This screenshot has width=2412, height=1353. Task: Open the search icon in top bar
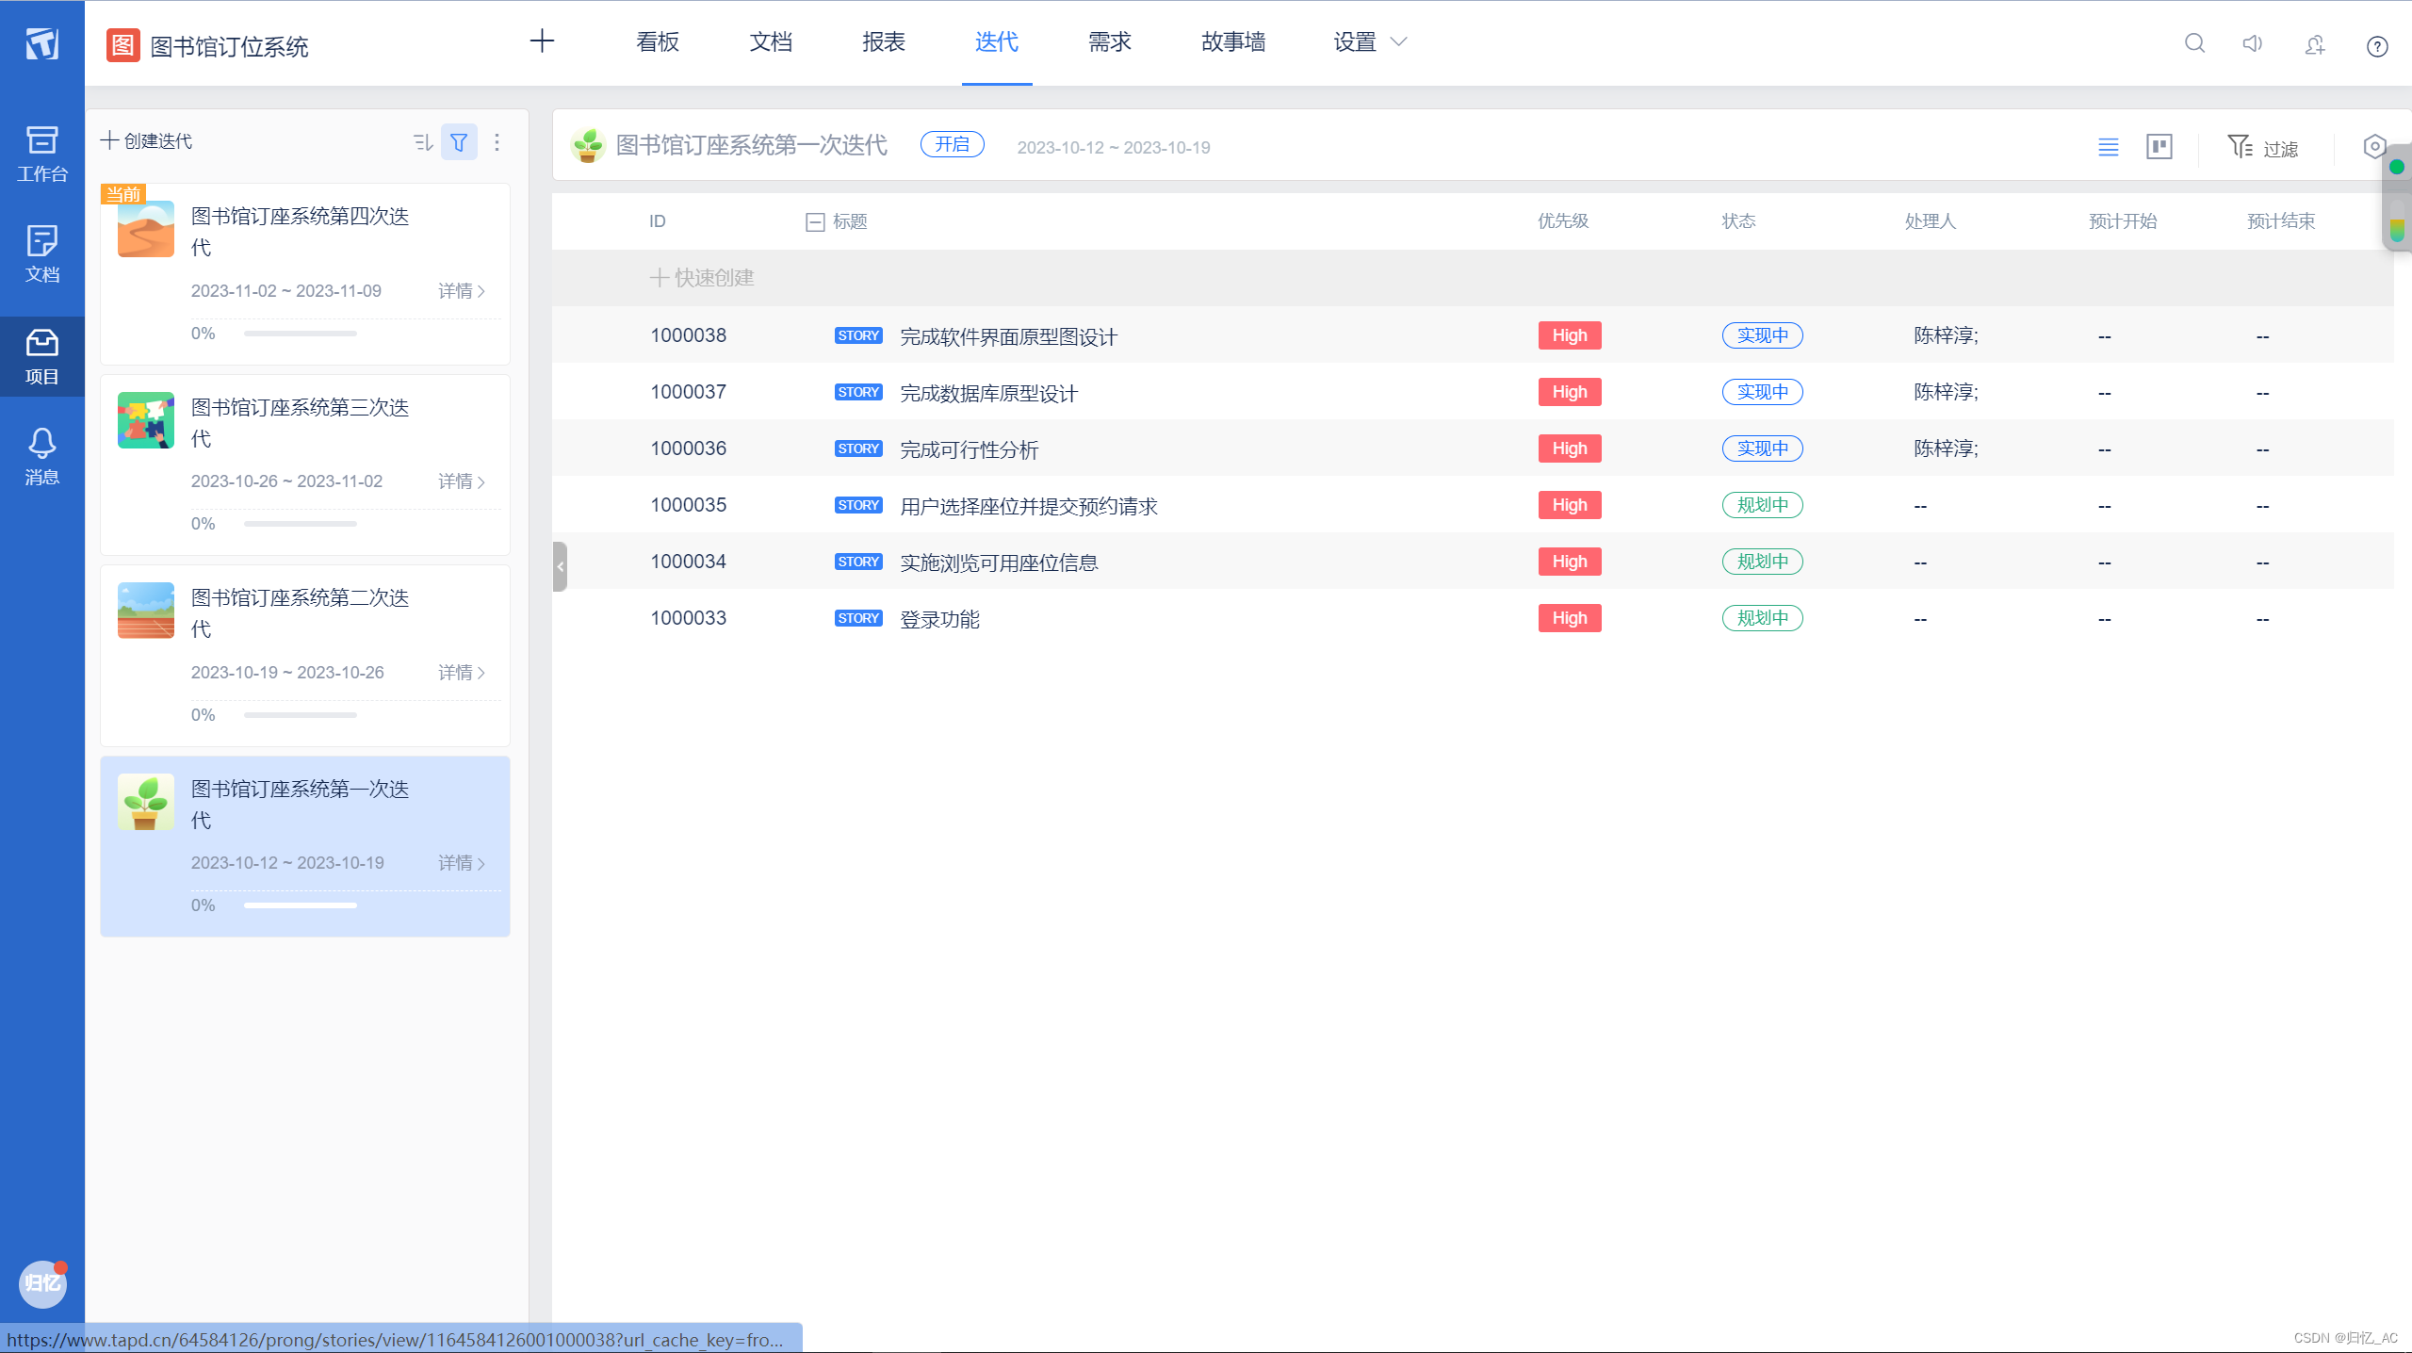tap(2194, 43)
